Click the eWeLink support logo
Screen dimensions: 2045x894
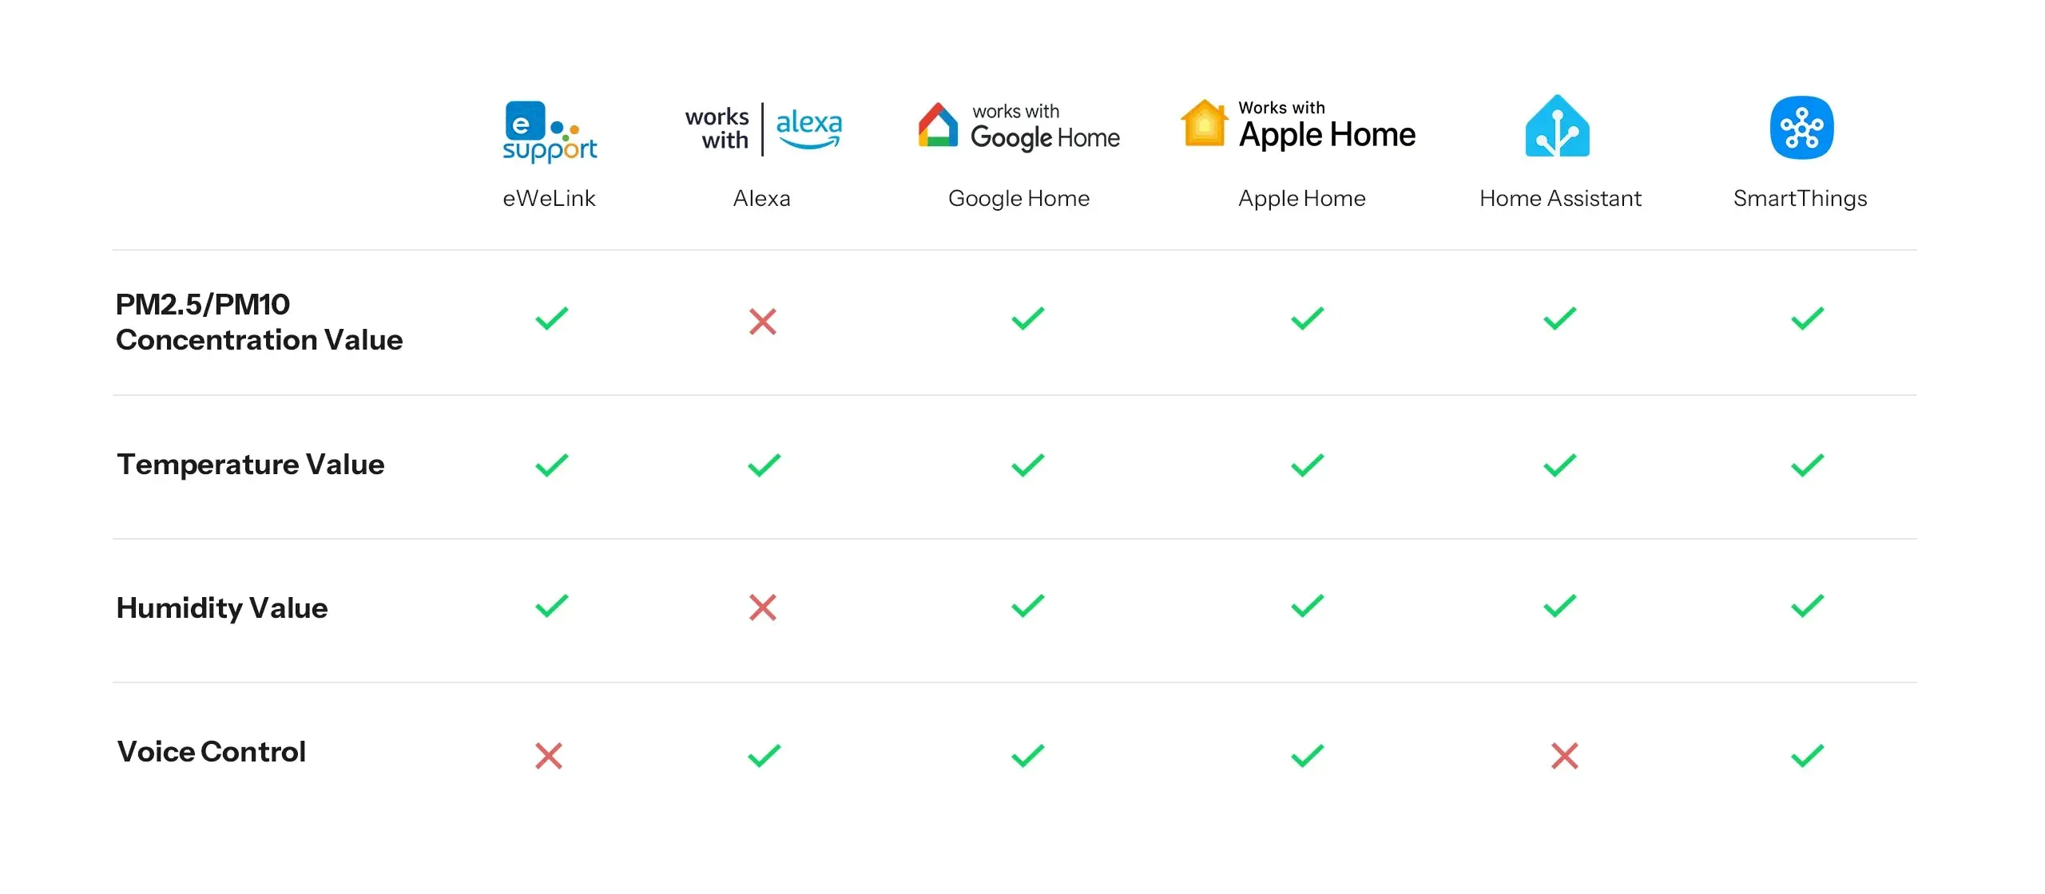(x=550, y=131)
